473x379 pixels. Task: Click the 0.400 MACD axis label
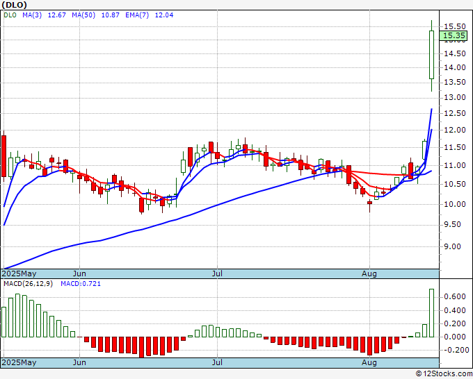pos(455,310)
